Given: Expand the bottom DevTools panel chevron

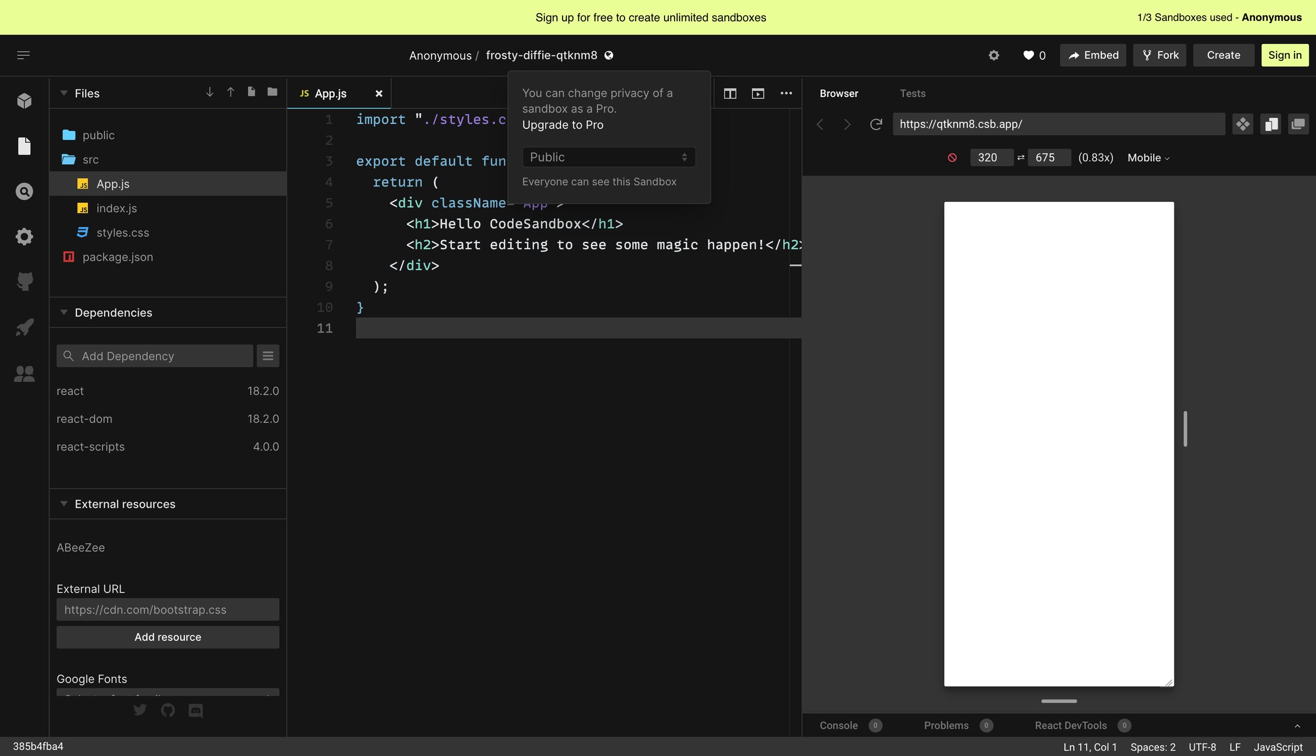Looking at the screenshot, I should pyautogui.click(x=1297, y=726).
